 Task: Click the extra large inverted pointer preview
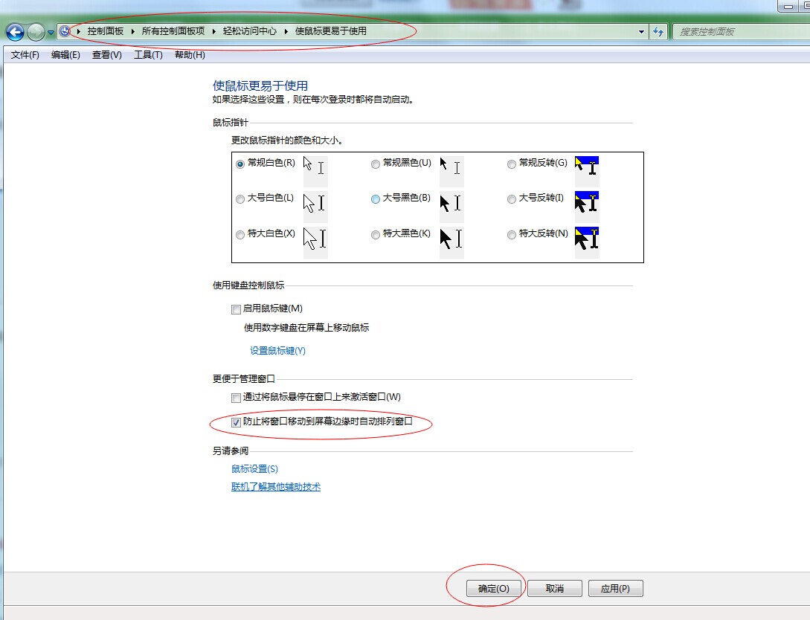click(x=587, y=242)
